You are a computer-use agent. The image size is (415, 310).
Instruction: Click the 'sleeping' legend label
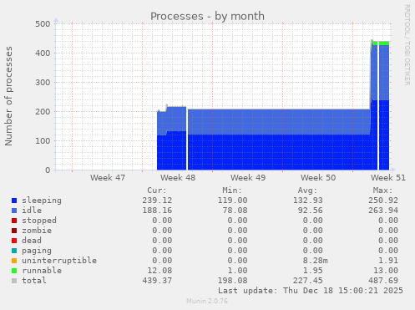pyautogui.click(x=42, y=201)
